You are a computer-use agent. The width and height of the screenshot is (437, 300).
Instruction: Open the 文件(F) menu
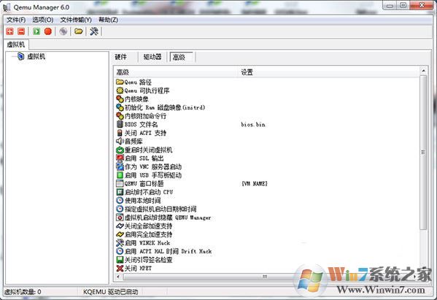(16, 20)
